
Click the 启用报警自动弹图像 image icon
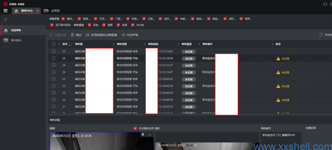pos(87,35)
